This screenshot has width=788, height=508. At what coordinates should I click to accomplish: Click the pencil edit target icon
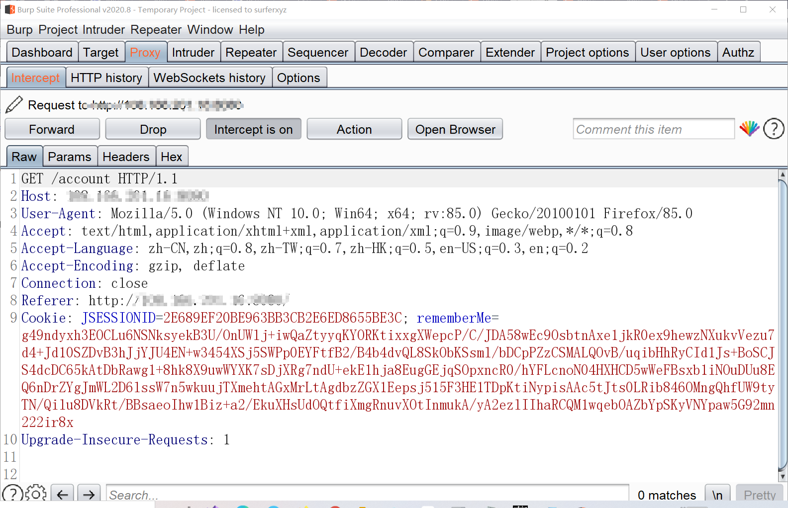pos(14,104)
